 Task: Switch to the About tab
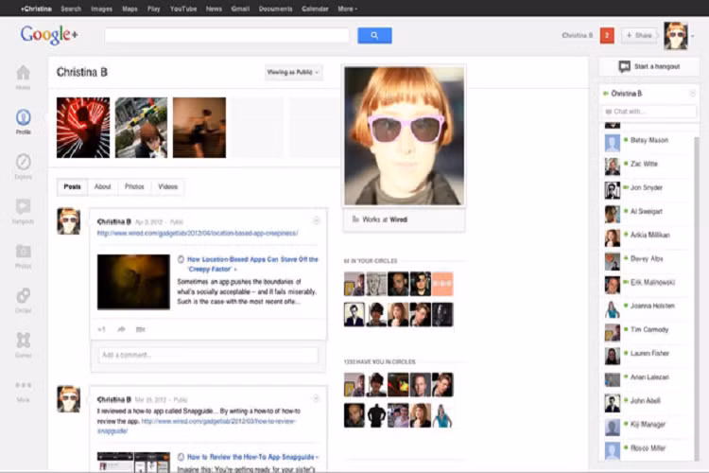[102, 187]
